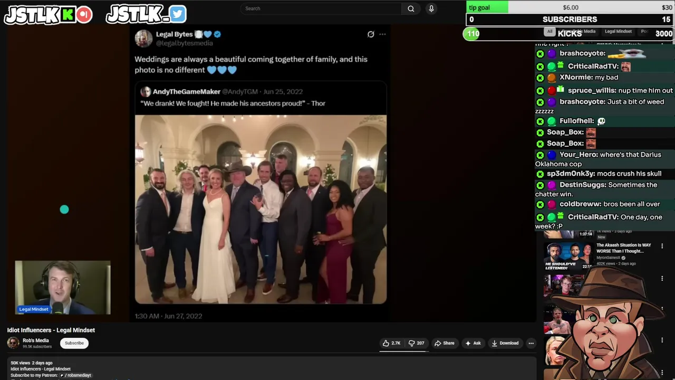Click the Legal Bytes profile picture
The width and height of the screenshot is (675, 380).
(x=143, y=39)
